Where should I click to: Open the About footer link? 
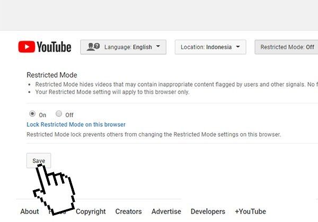coord(30,211)
